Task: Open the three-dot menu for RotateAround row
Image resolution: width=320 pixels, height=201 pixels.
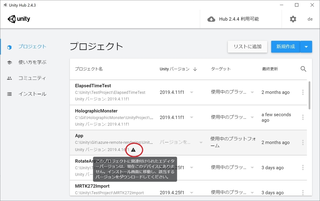Action: [303, 168]
